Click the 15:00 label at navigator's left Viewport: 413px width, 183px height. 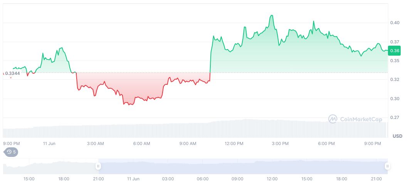pos(29,179)
